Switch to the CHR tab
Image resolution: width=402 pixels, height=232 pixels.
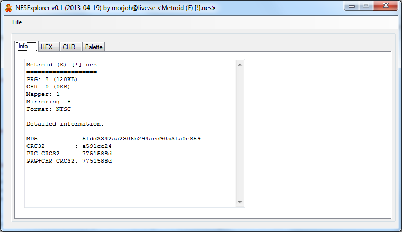[71, 47]
